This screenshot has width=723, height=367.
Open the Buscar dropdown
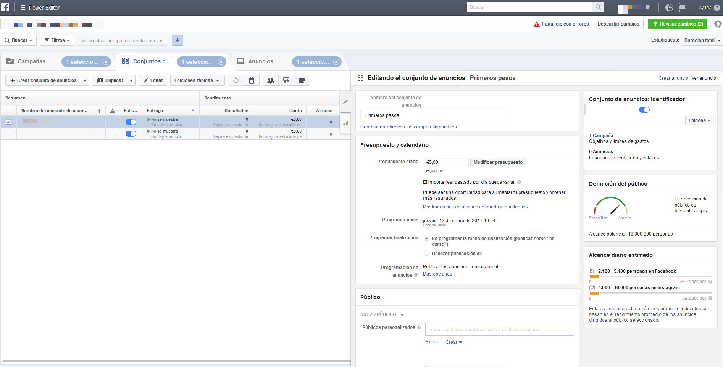tap(18, 40)
